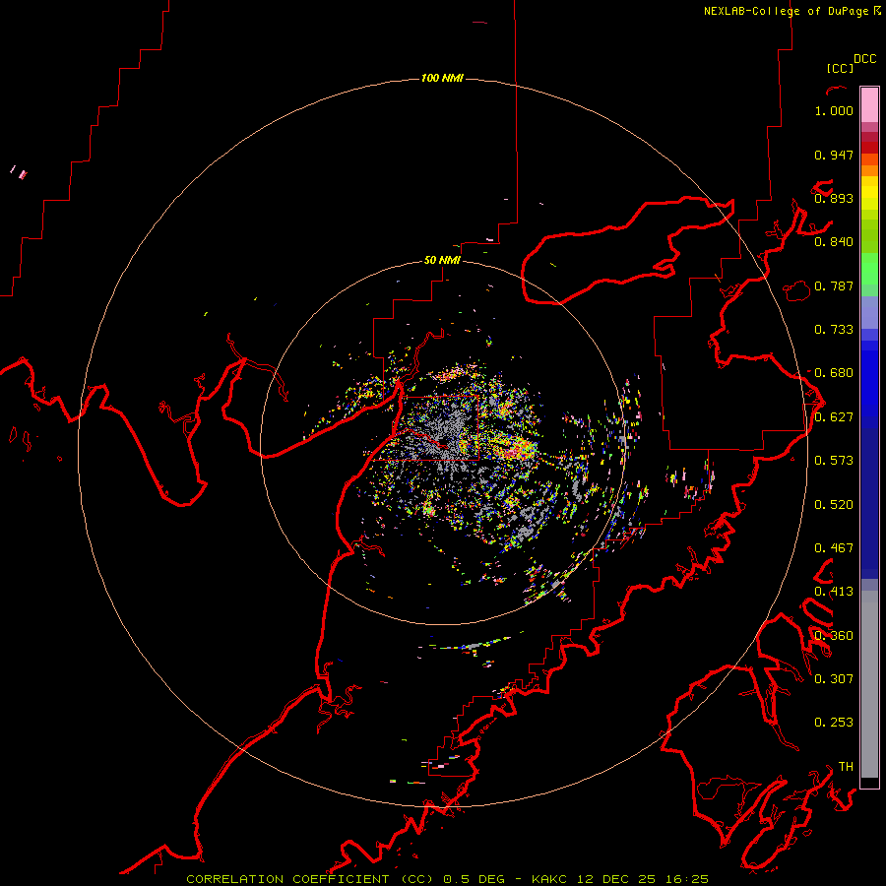This screenshot has width=886, height=886.
Task: Click the TH label on the legend
Action: [x=846, y=766]
